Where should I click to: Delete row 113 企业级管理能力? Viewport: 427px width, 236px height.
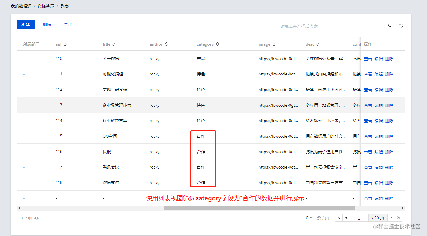coord(389,105)
